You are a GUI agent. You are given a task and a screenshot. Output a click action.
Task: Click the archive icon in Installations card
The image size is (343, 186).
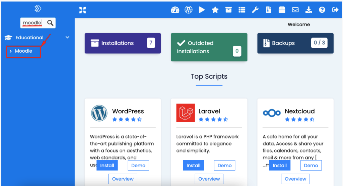(95, 43)
